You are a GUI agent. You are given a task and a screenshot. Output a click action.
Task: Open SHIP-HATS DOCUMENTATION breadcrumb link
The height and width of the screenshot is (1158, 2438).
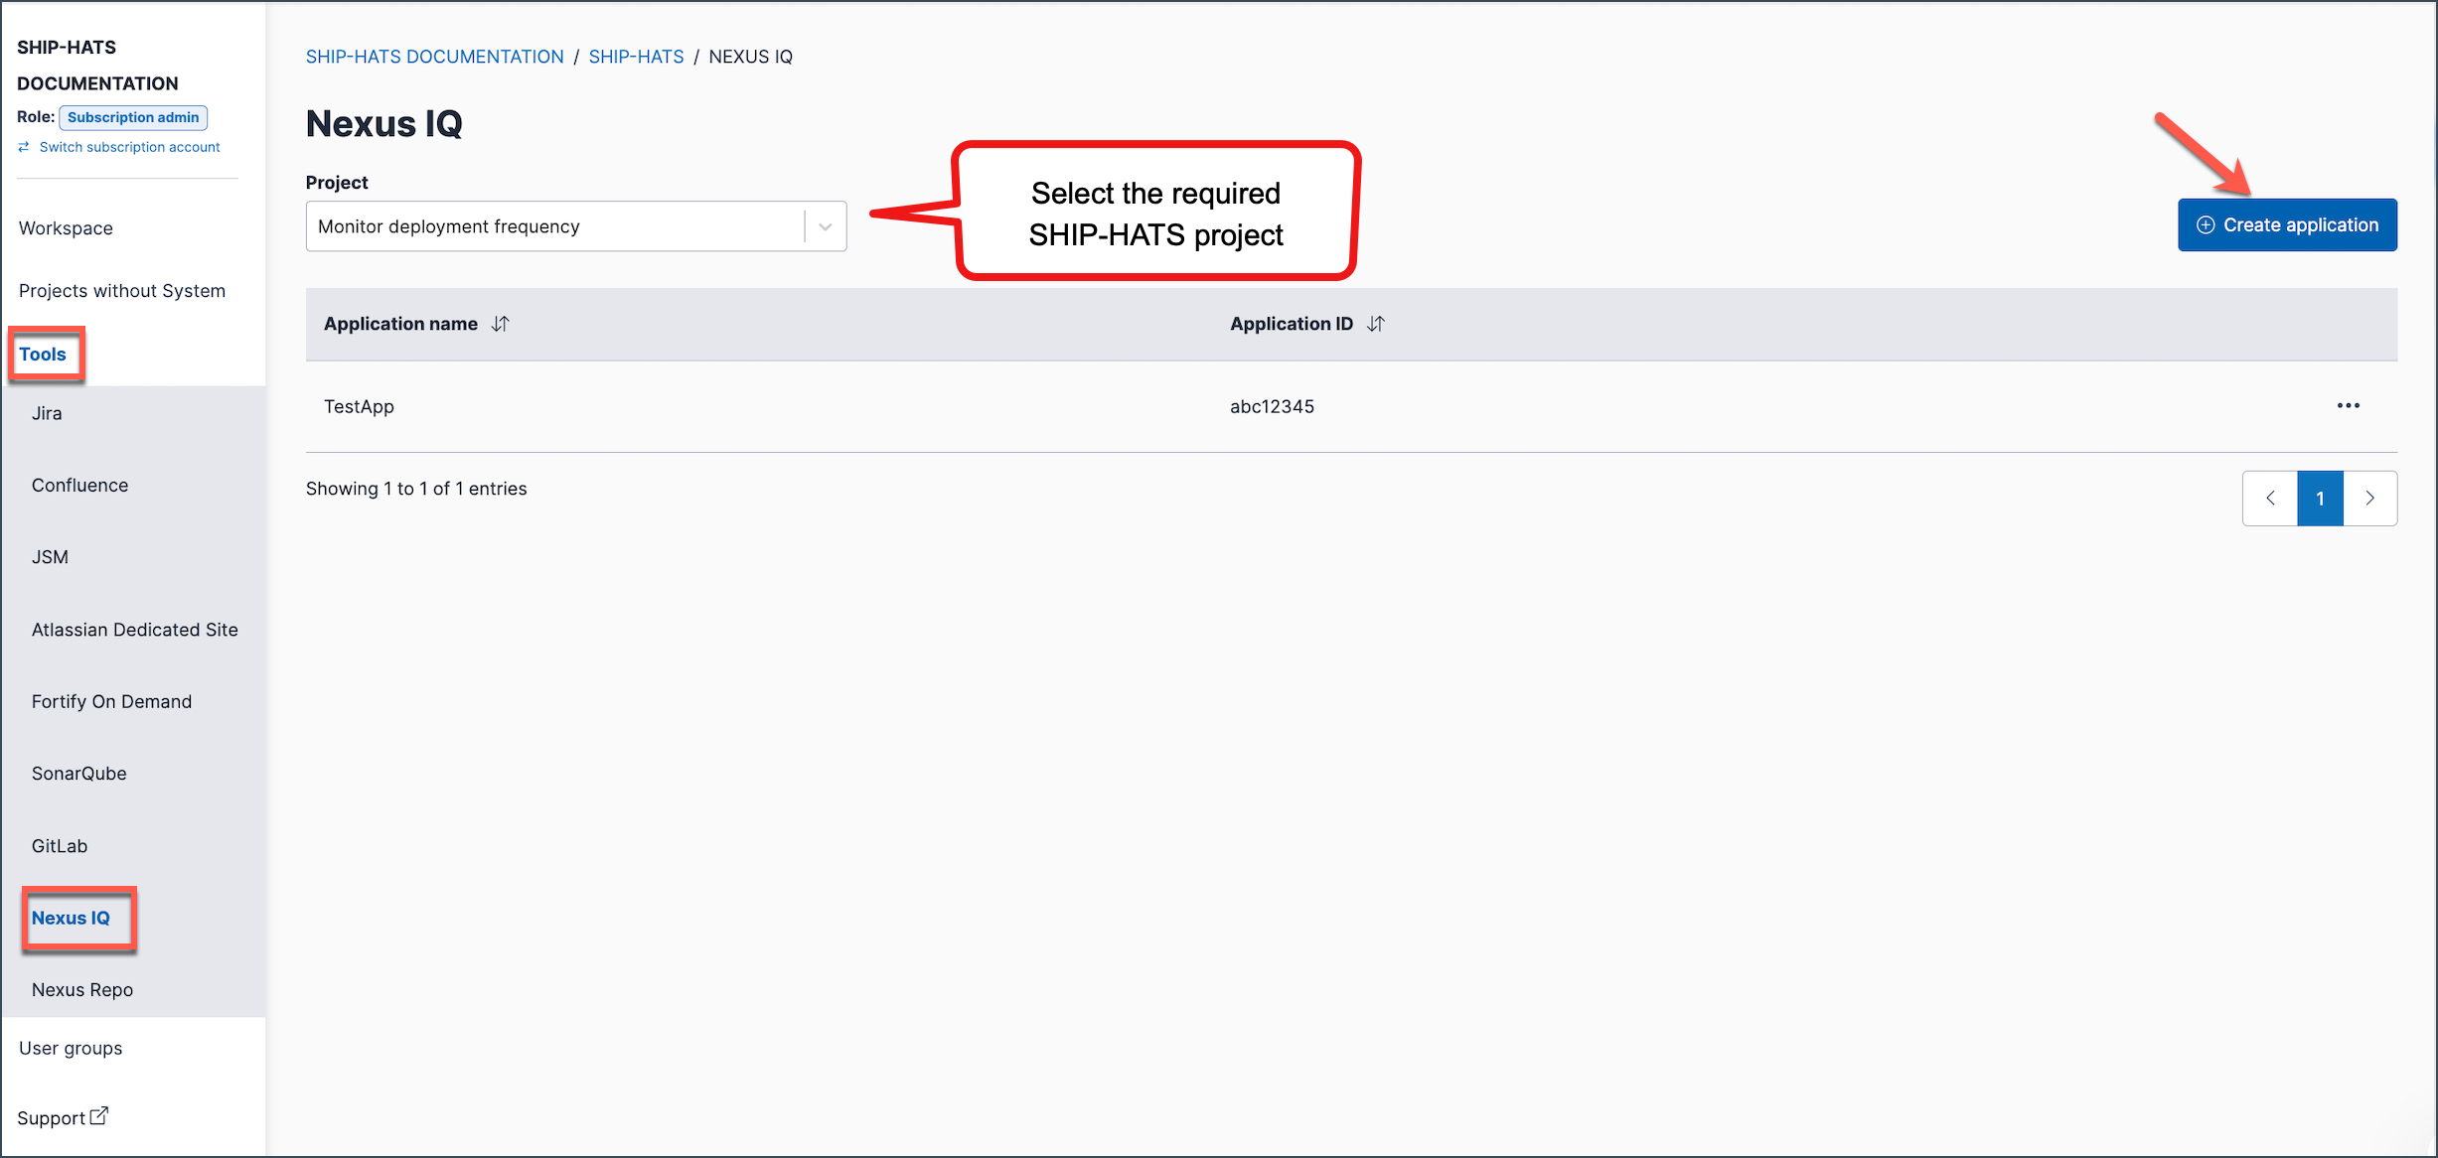(x=434, y=57)
